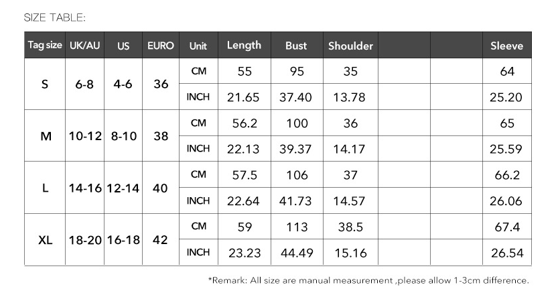Select the M tag size cell
Viewport: 558px width, 293px height.
(x=45, y=136)
